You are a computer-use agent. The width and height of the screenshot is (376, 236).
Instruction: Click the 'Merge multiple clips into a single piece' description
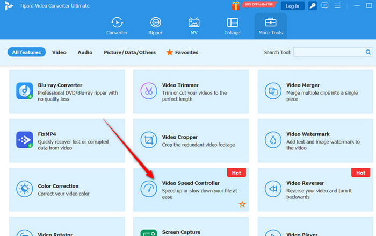(x=322, y=96)
